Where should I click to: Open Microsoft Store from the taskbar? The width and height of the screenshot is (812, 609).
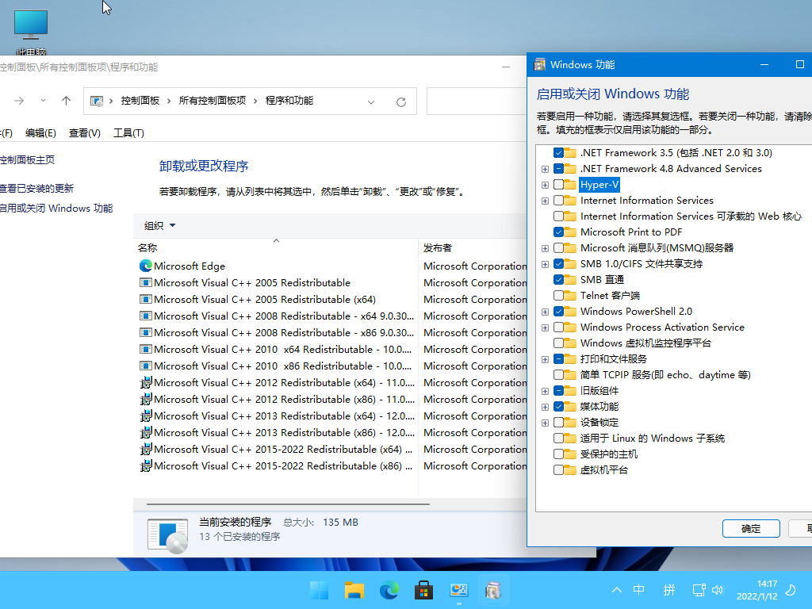423,590
